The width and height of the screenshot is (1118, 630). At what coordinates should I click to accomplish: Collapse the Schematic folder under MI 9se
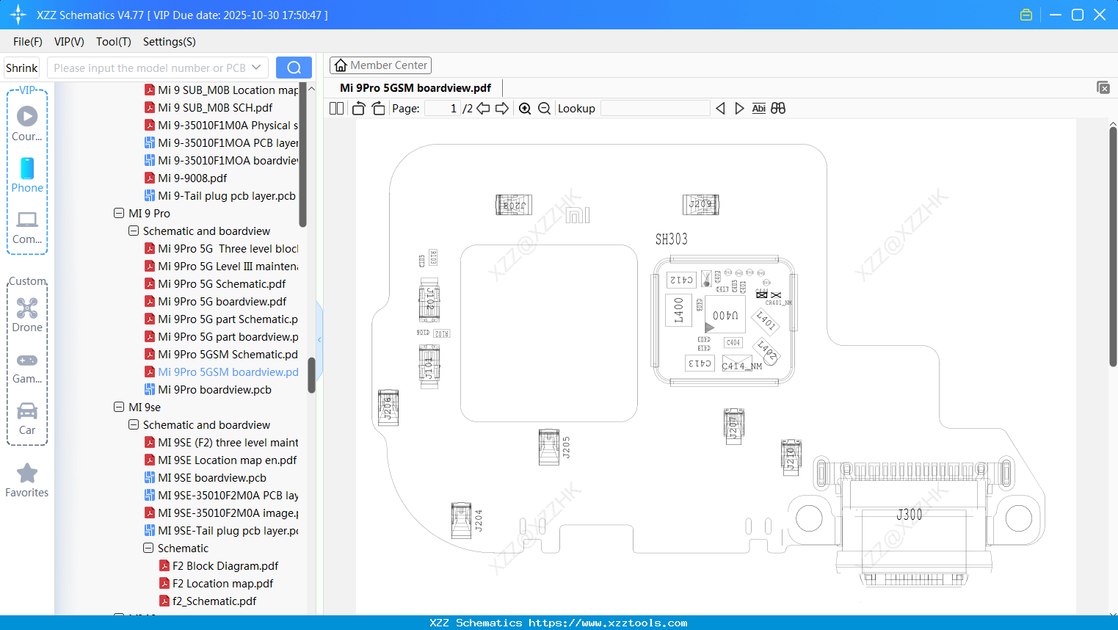point(148,548)
